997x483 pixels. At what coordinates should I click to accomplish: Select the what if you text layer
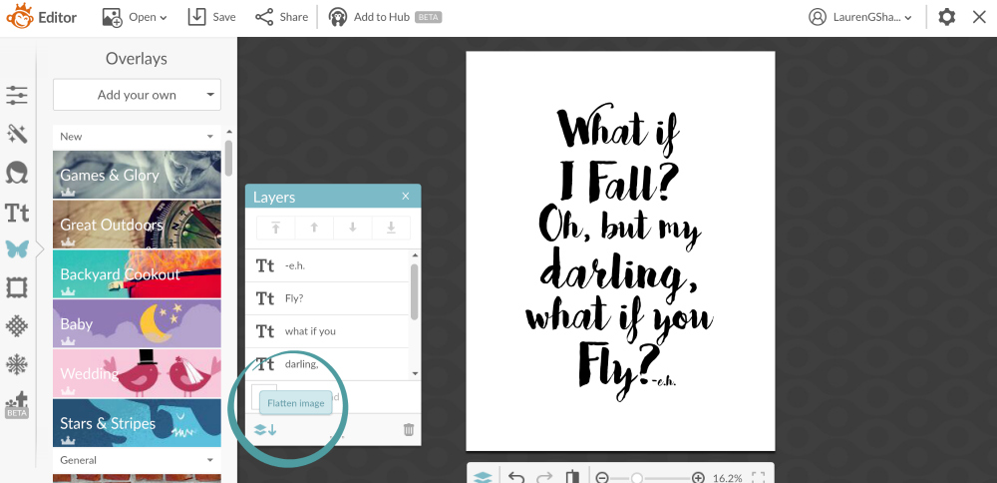327,331
